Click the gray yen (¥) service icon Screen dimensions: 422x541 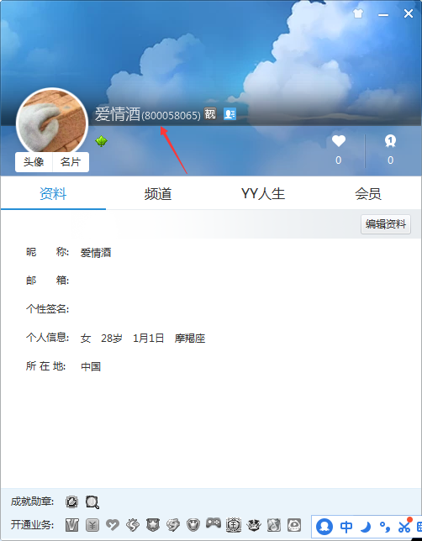tap(92, 525)
